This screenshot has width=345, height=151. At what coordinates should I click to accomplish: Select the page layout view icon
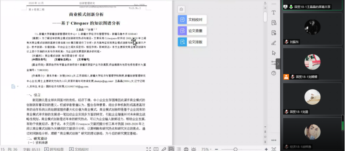[x=171, y=149]
